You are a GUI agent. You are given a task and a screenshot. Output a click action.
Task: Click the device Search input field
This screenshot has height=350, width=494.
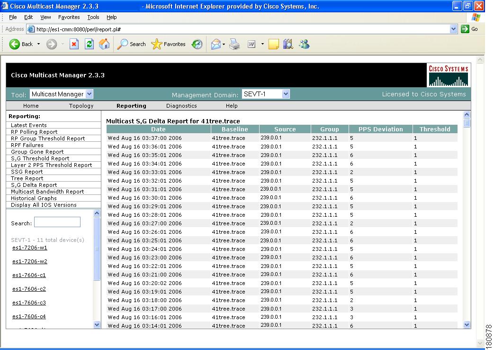click(57, 222)
